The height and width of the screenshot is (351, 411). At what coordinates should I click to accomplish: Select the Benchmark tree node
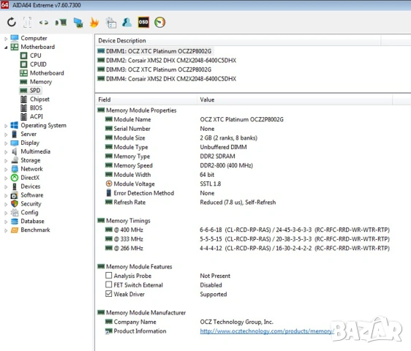[x=35, y=230]
